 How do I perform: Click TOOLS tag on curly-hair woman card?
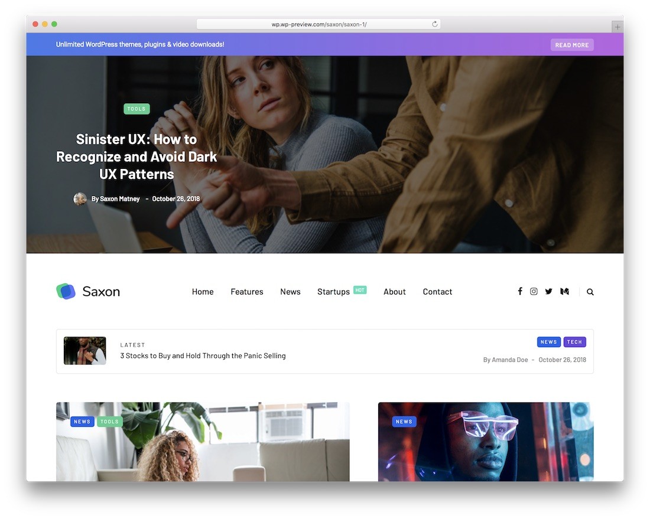[x=109, y=421]
